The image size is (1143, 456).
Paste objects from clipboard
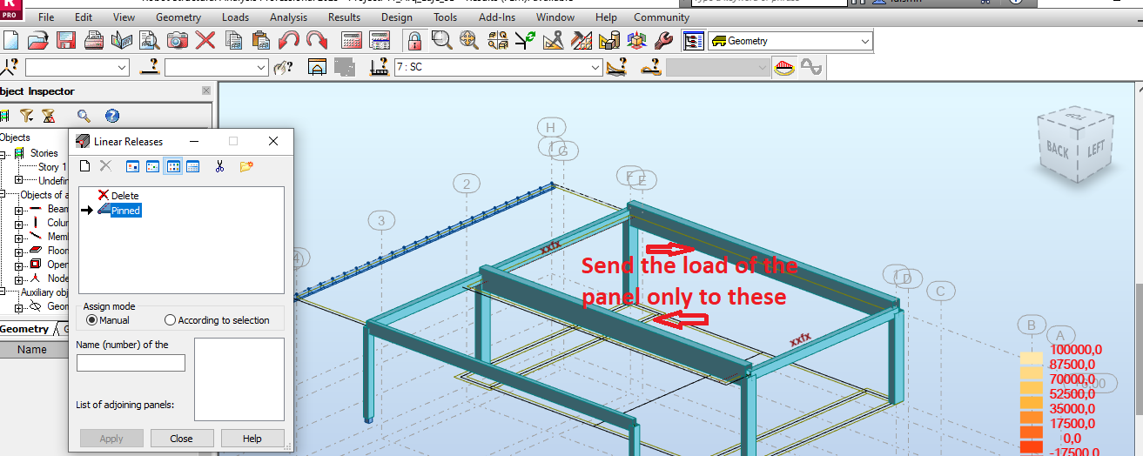coord(260,40)
